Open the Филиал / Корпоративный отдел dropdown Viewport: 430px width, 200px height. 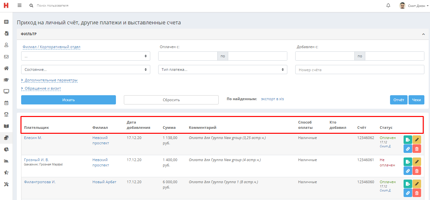pyautogui.click(x=86, y=56)
